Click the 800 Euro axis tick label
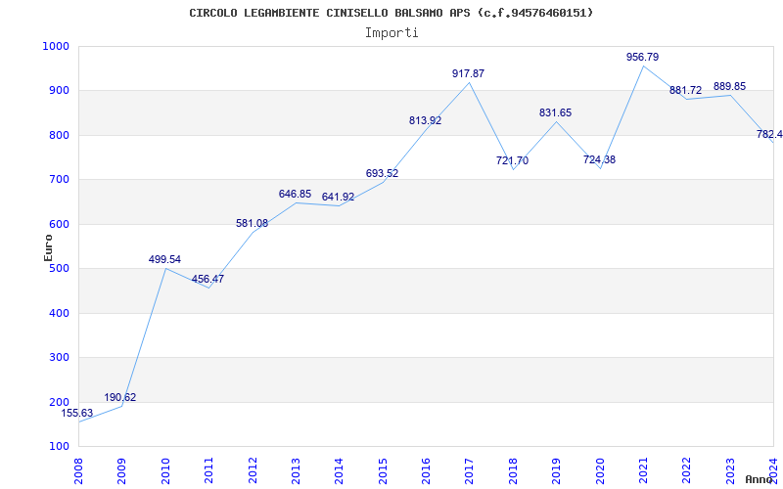This screenshot has width=783, height=489. click(59, 135)
